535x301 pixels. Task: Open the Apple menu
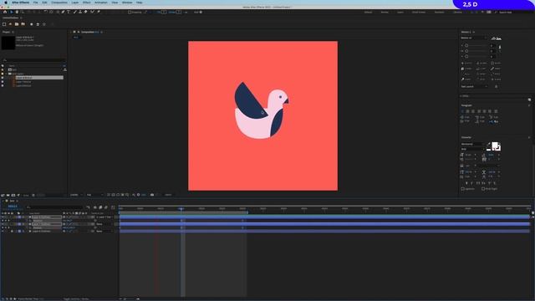pyautogui.click(x=6, y=3)
